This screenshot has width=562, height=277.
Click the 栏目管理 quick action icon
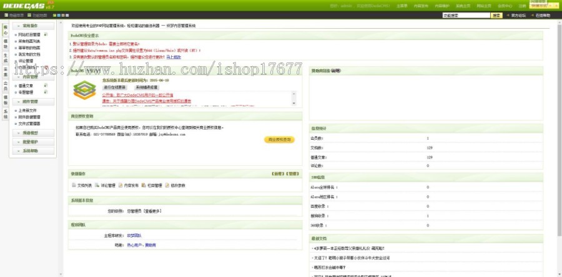pyautogui.click(x=144, y=185)
